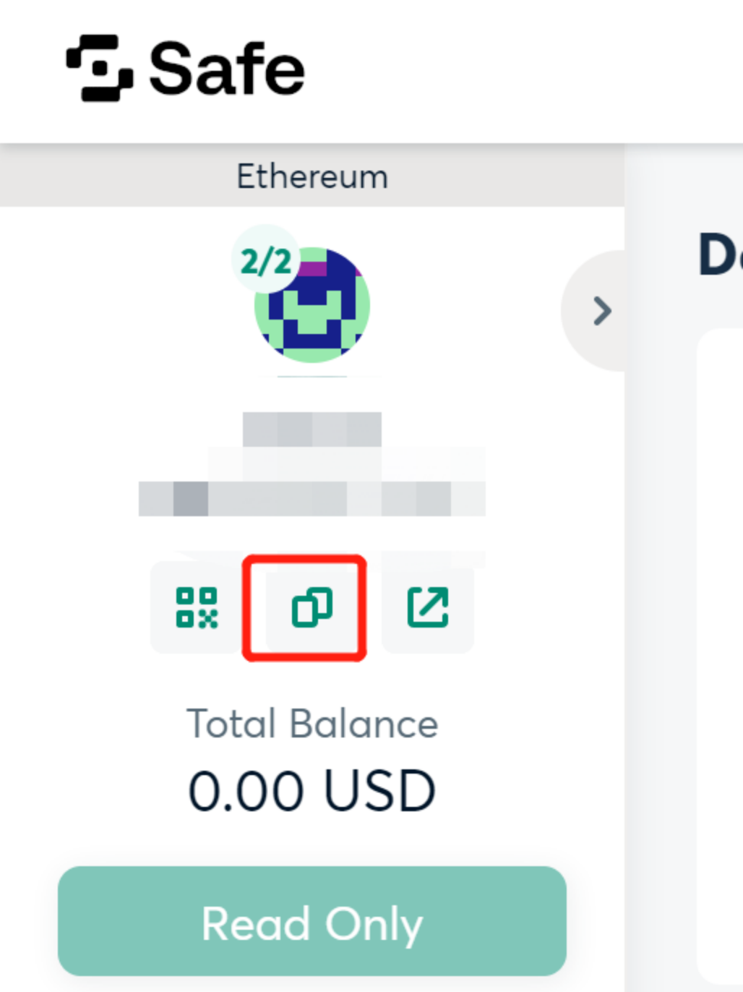The width and height of the screenshot is (743, 992).
Task: Click the 2/2 threshold badge
Action: (266, 260)
